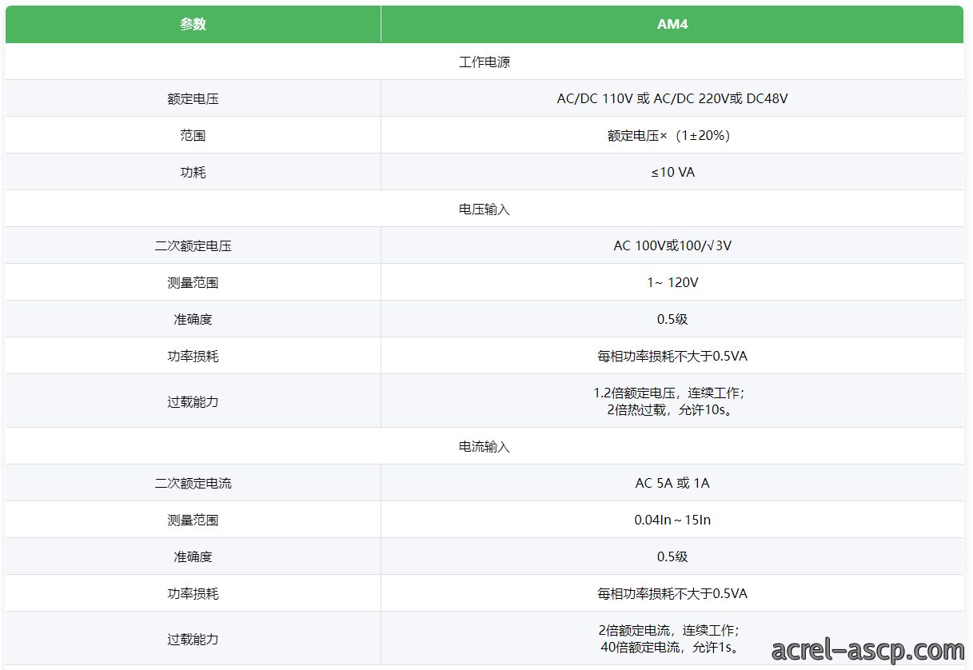Select the AC 100V或100/√3V cell

(672, 245)
